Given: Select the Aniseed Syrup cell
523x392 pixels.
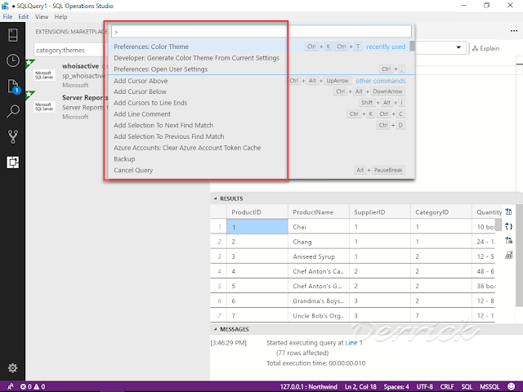Looking at the screenshot, I should pyautogui.click(x=319, y=256).
